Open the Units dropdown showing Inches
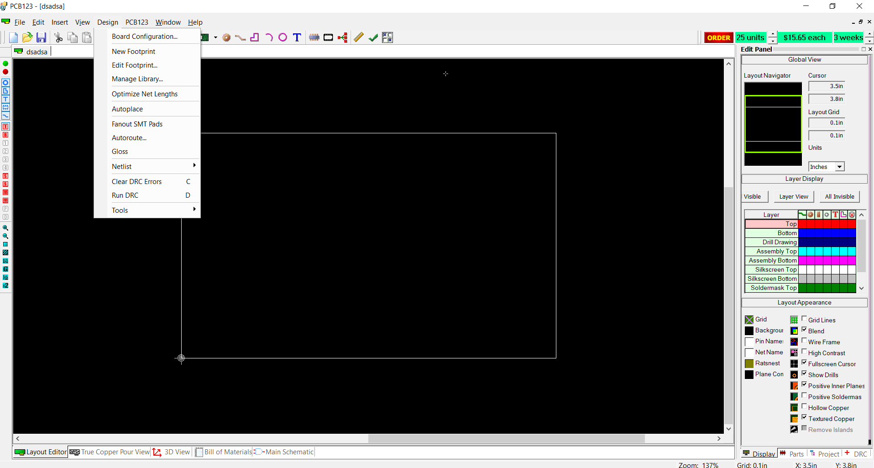 pyautogui.click(x=840, y=166)
